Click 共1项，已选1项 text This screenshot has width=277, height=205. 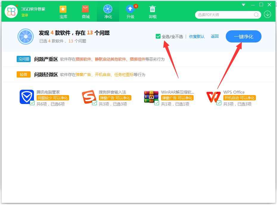pos(175,104)
